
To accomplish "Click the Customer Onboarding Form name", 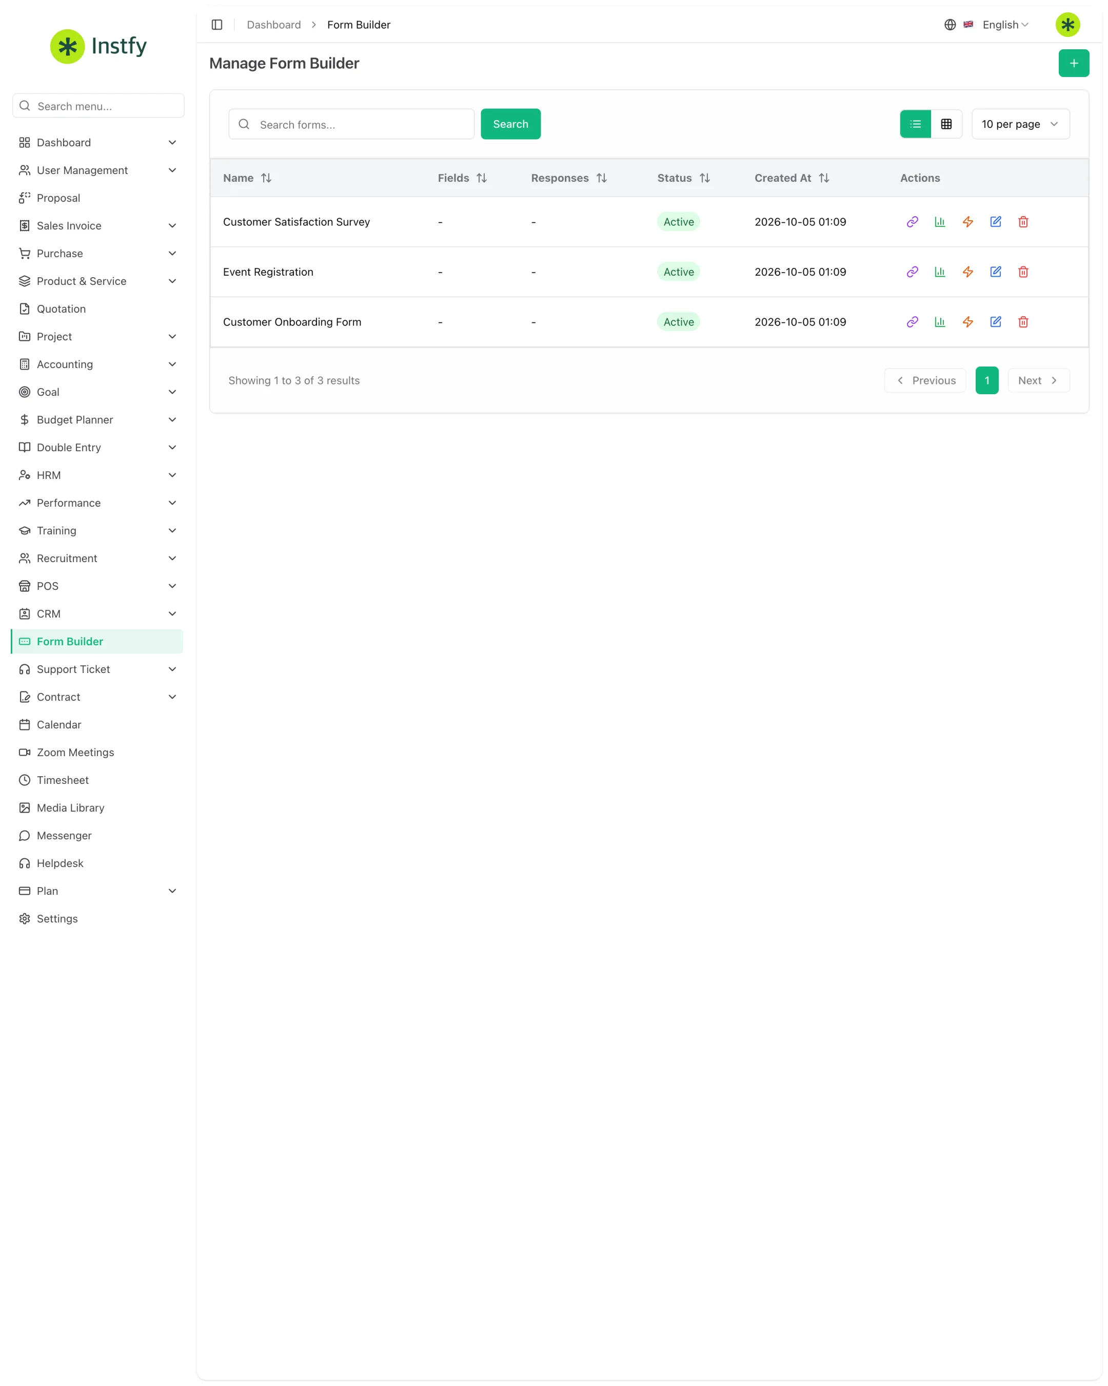I will [292, 322].
